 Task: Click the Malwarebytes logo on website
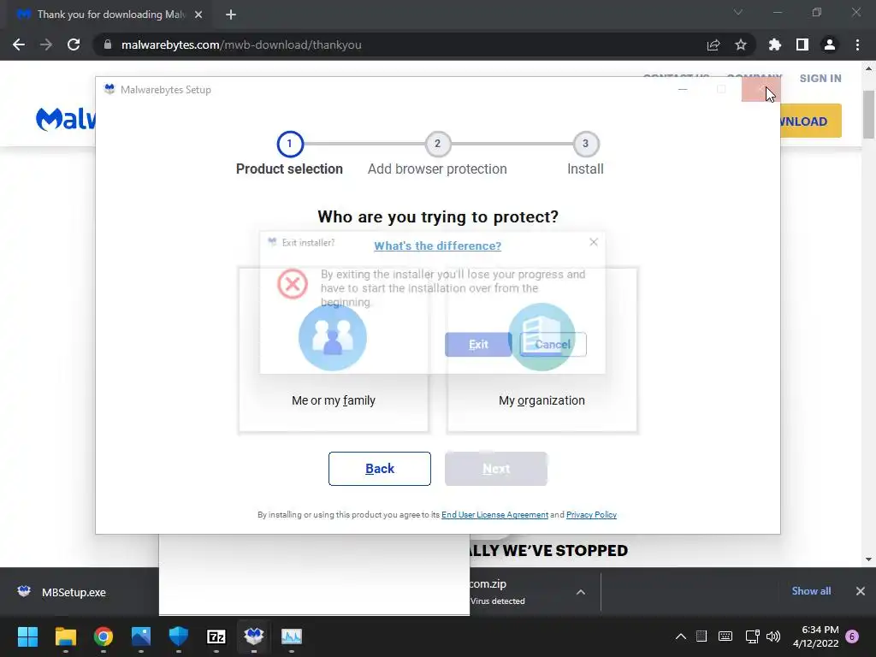coord(65,118)
